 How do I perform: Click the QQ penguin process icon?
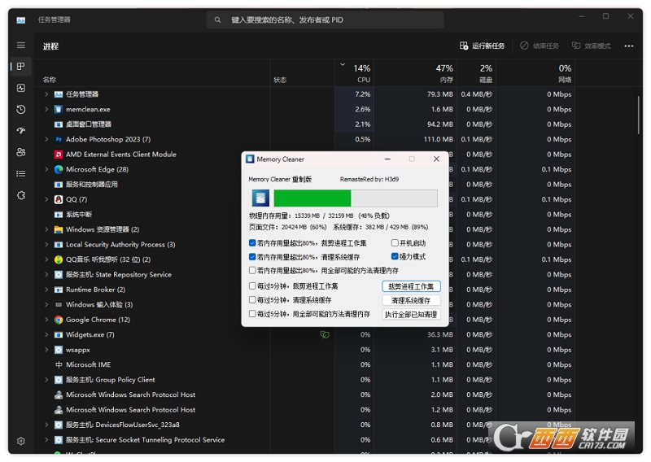(x=59, y=199)
